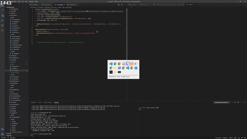Screen dimensions: 247x139
Task: Open Explorer views and more actions menu
Action: 26,5
